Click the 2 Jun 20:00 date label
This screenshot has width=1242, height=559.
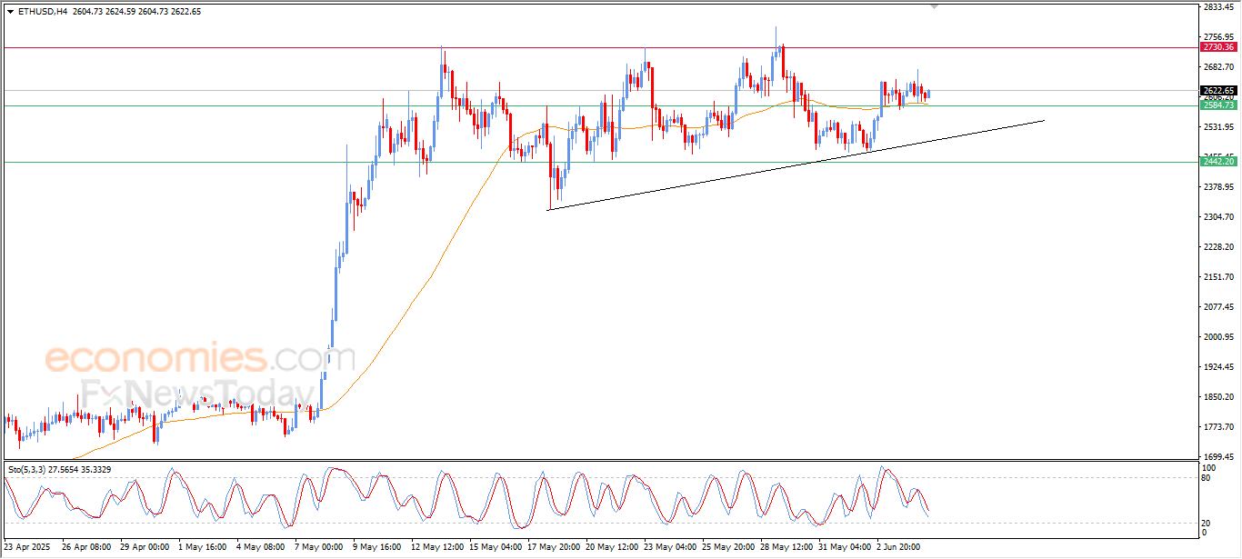click(x=900, y=548)
